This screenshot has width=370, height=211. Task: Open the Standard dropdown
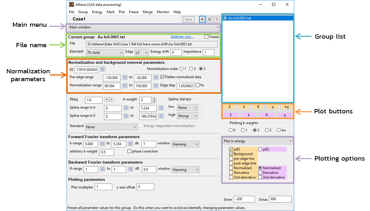click(111, 127)
